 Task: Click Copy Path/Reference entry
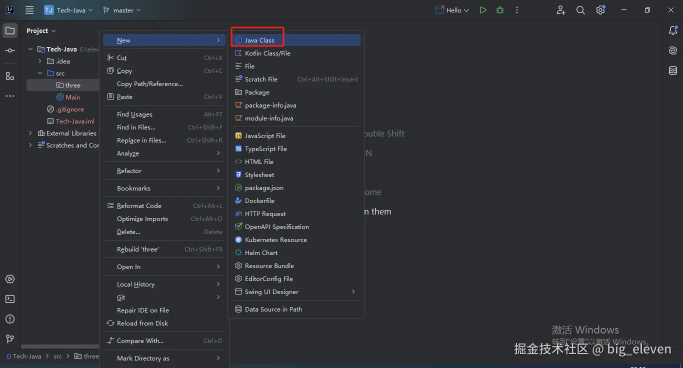164,83
